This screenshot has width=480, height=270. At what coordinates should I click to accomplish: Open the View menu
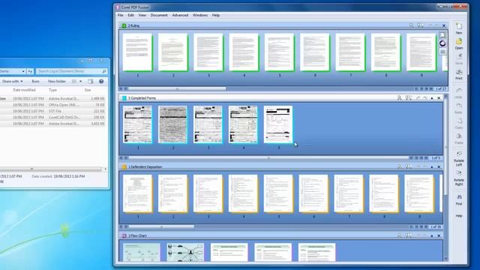click(142, 15)
